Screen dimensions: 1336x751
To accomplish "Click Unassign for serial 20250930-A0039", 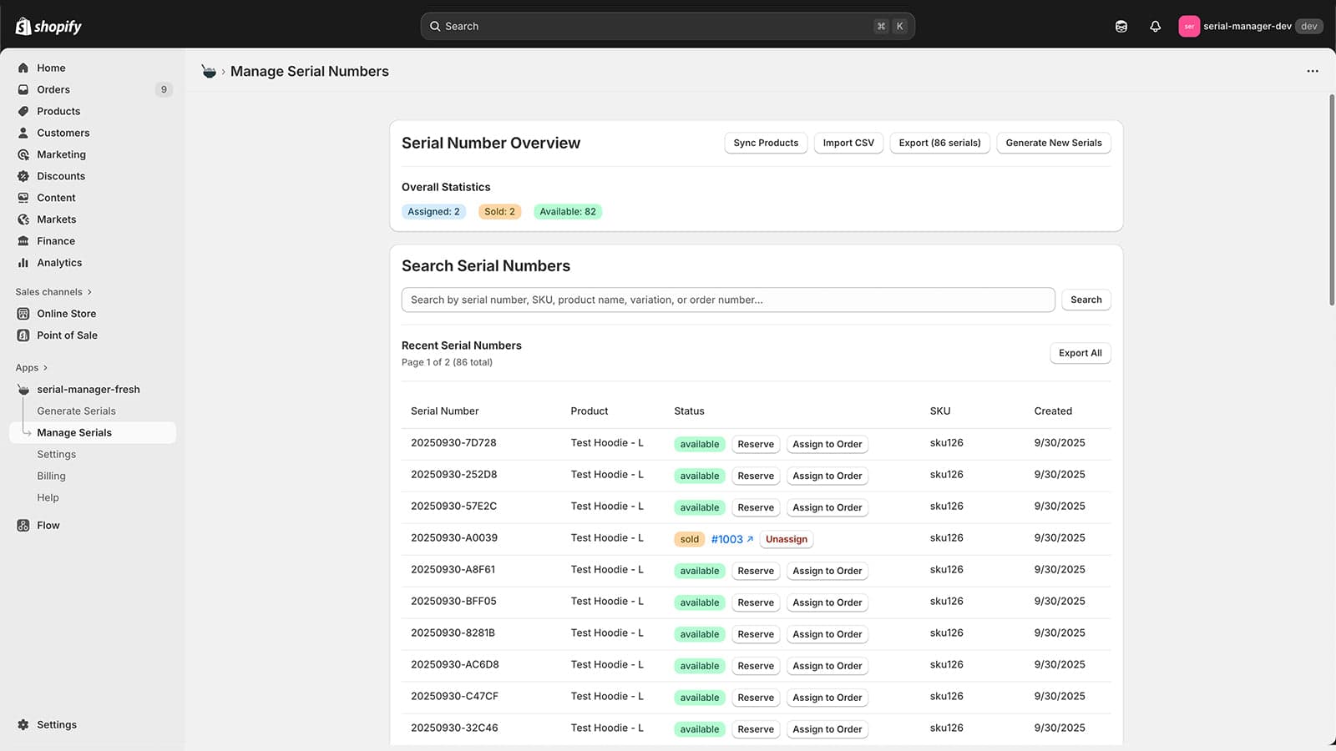I will [787, 539].
